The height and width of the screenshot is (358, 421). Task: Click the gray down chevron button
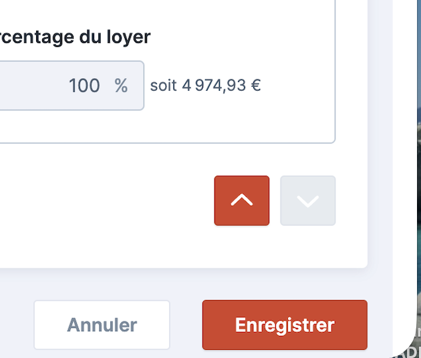pyautogui.click(x=307, y=200)
